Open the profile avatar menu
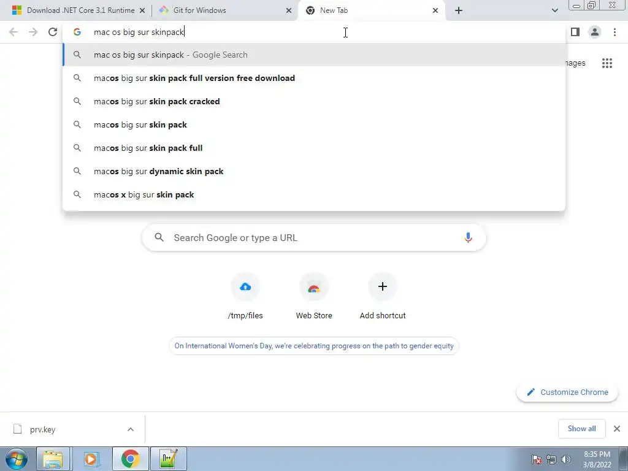Viewport: 628px width, 471px height. (595, 32)
